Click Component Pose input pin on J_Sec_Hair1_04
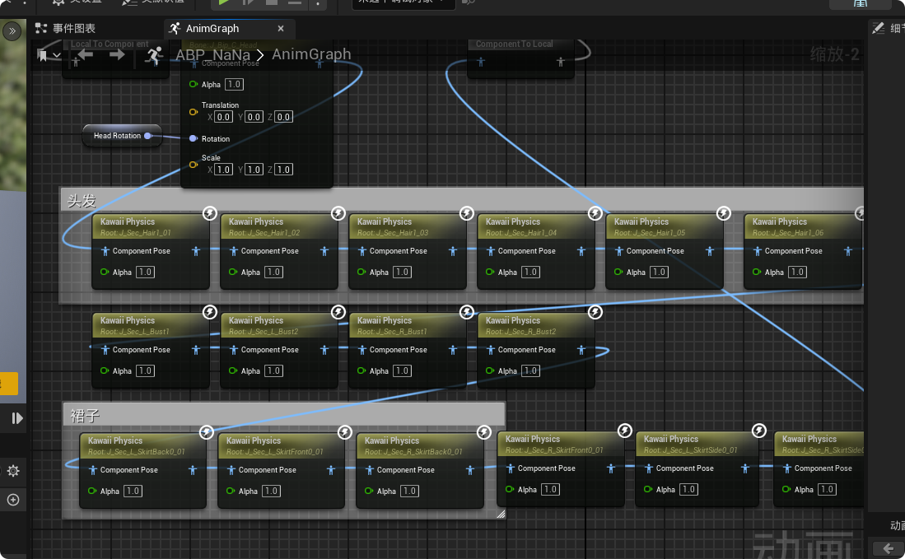This screenshot has width=905, height=559. coord(491,251)
